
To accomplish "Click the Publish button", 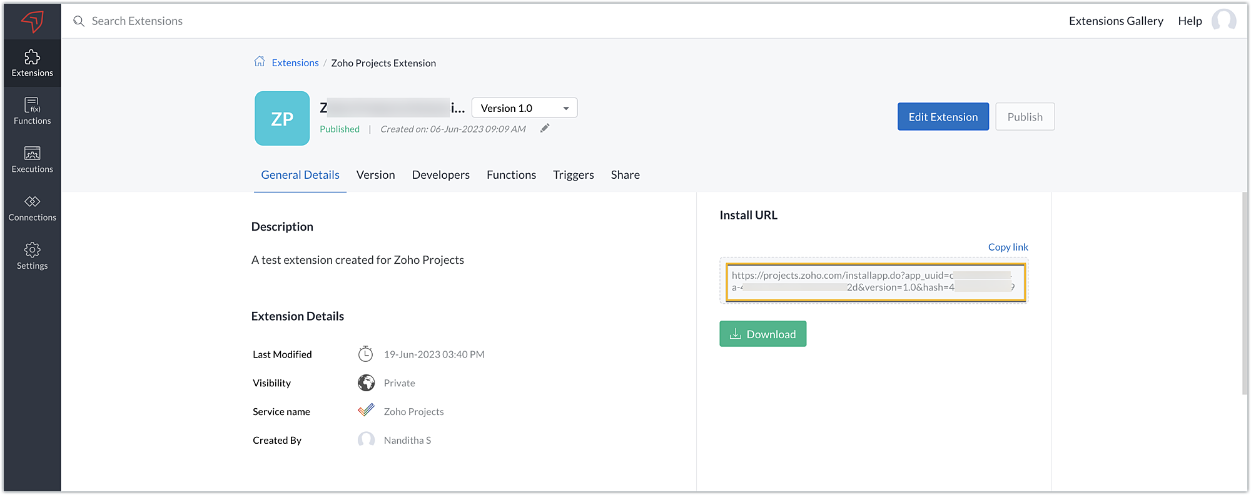I will click(x=1025, y=117).
